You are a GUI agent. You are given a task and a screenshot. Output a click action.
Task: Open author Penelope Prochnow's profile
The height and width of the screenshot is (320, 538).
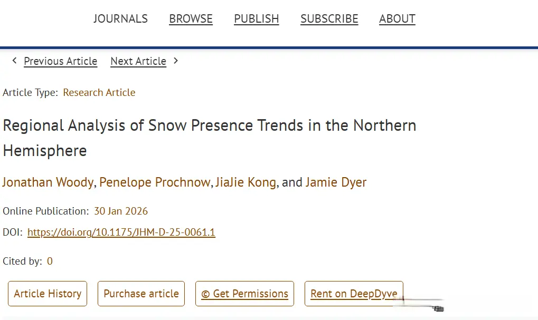pos(155,182)
